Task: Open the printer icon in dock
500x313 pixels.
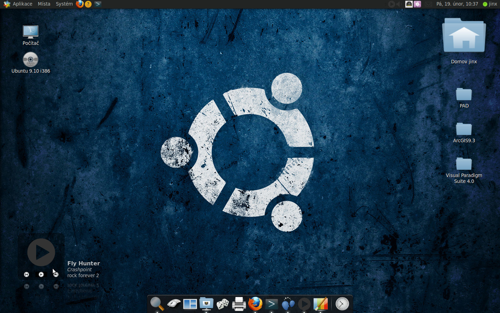Action: [239, 304]
